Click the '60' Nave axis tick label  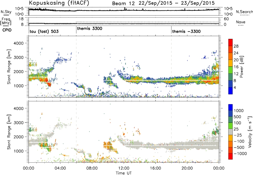click(x=226, y=19)
